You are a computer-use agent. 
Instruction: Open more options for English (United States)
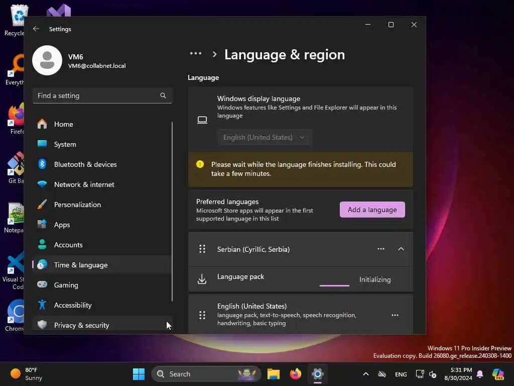point(395,315)
